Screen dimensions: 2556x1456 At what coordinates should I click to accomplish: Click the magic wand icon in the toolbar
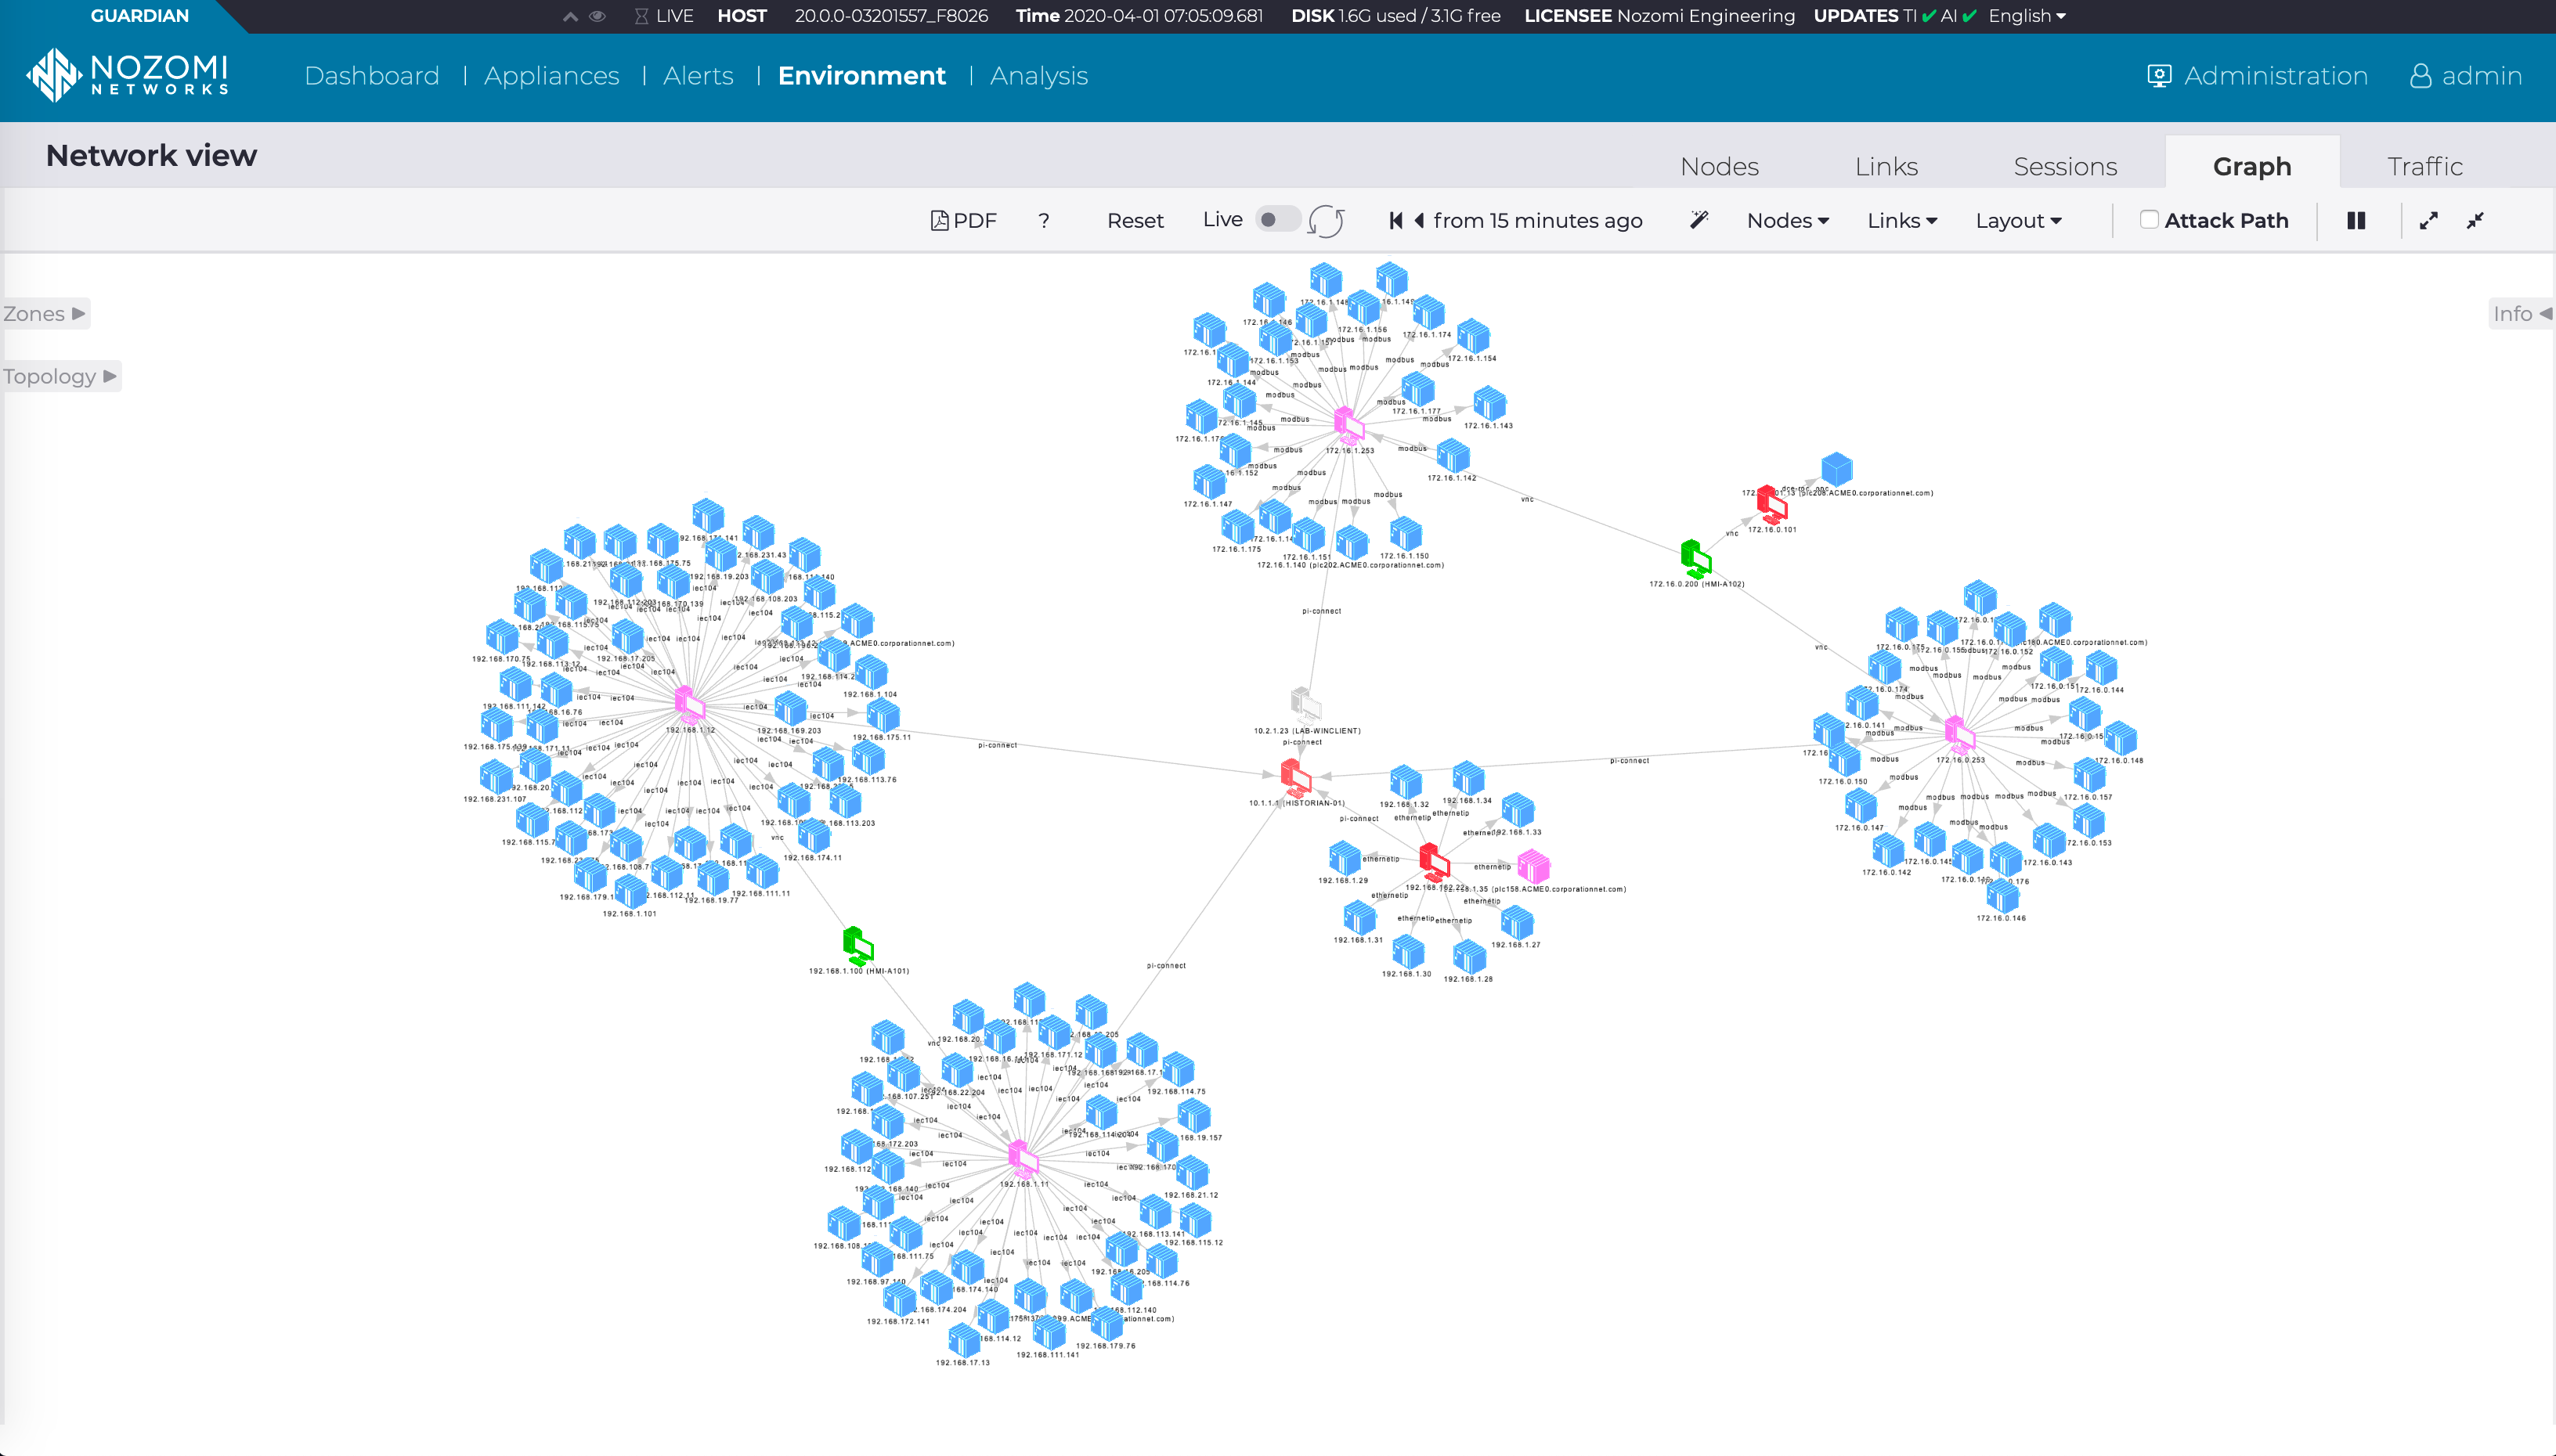point(1699,220)
